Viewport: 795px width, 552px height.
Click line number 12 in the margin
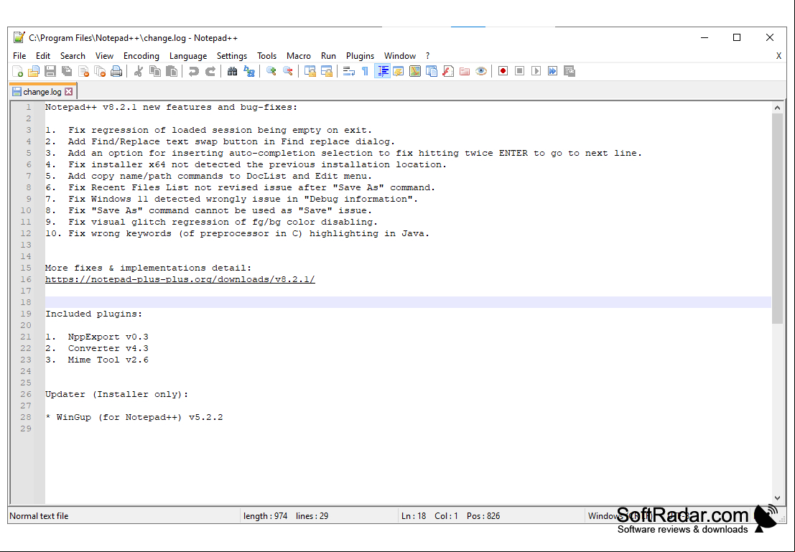click(x=26, y=234)
